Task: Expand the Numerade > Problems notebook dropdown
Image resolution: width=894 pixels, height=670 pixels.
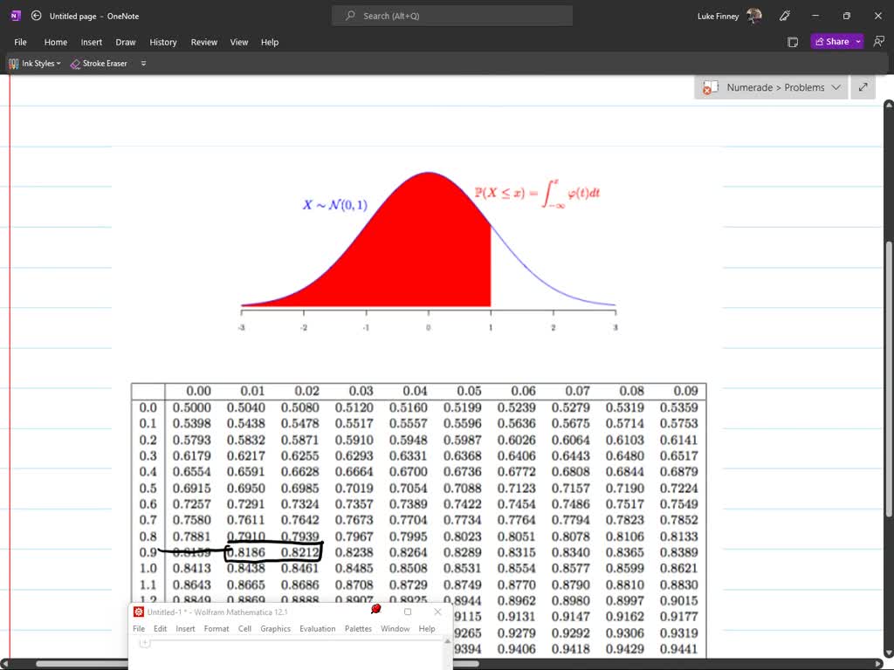Action: (x=836, y=87)
